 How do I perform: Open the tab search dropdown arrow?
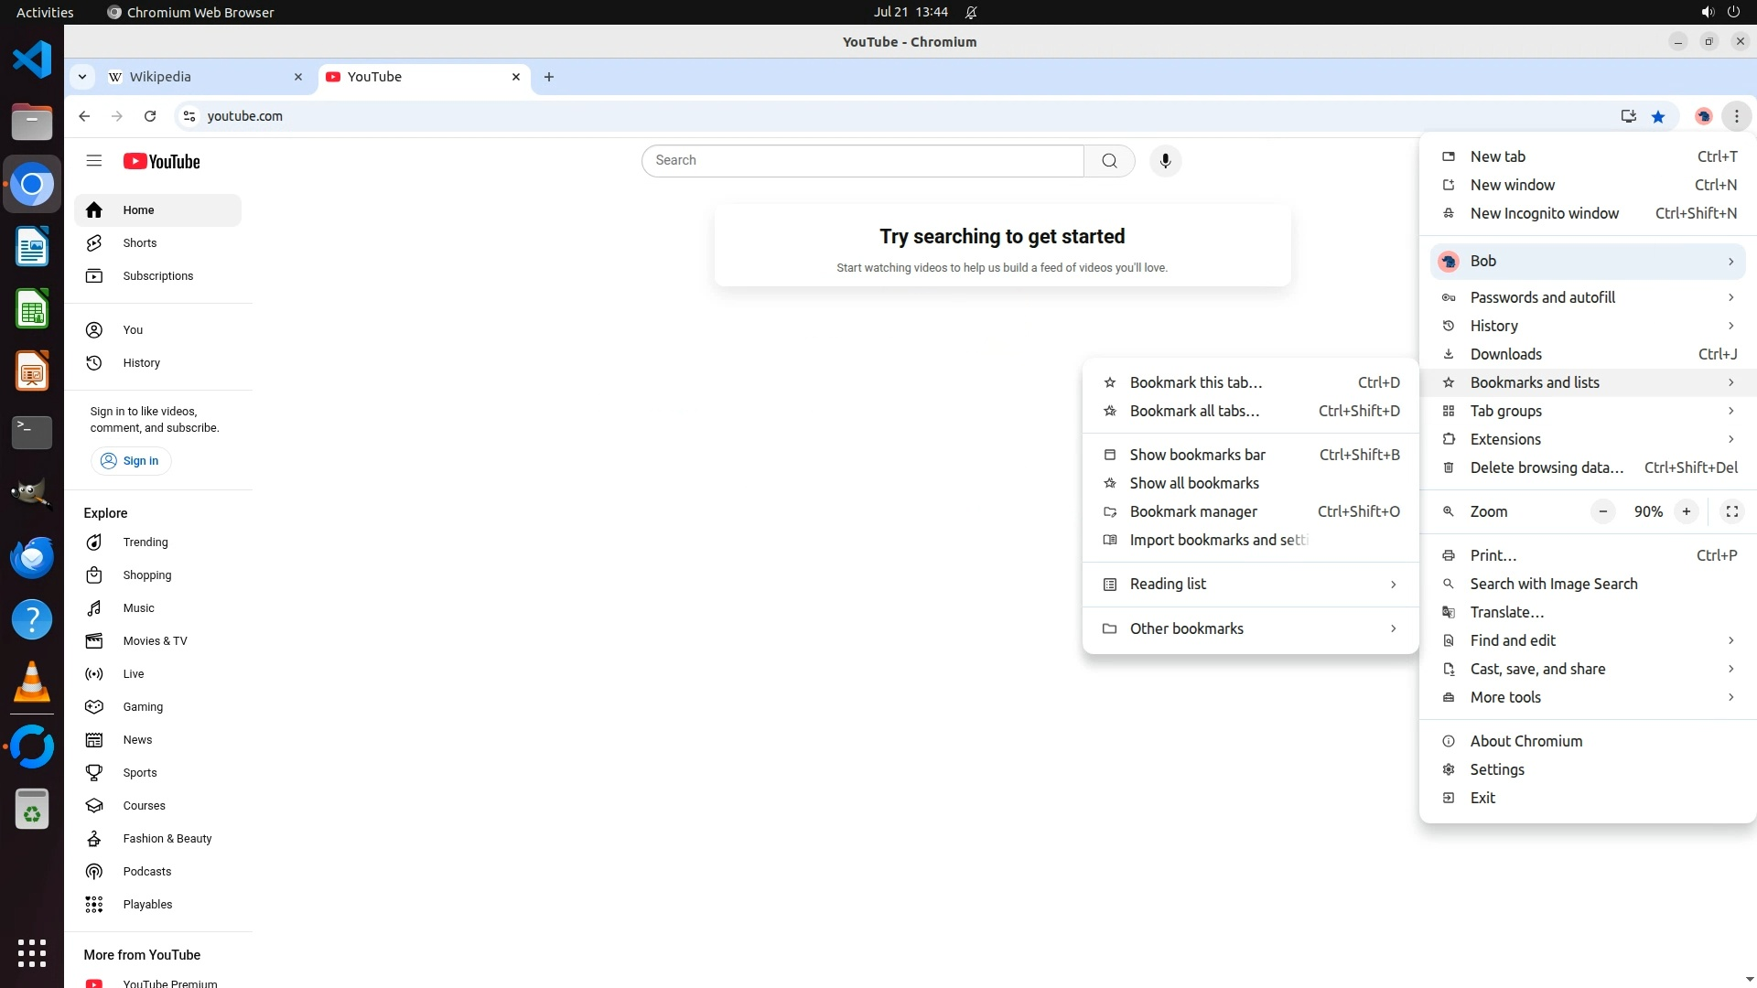(82, 77)
